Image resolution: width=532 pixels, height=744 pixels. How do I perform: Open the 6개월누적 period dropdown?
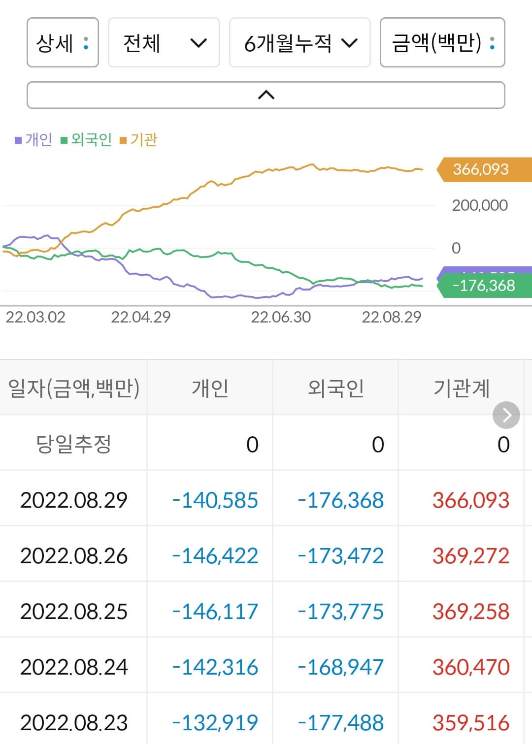click(299, 43)
